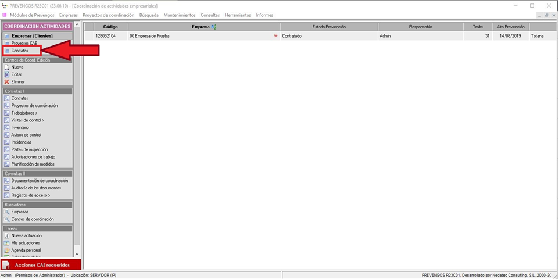The height and width of the screenshot is (279, 558).
Task: Click the Nueva actuación icon
Action: pos(7,235)
